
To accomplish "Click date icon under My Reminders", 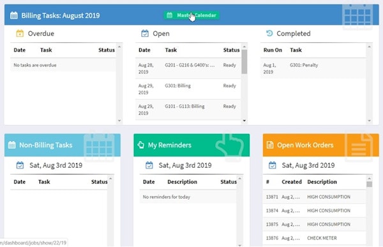I will pyautogui.click(x=149, y=165).
